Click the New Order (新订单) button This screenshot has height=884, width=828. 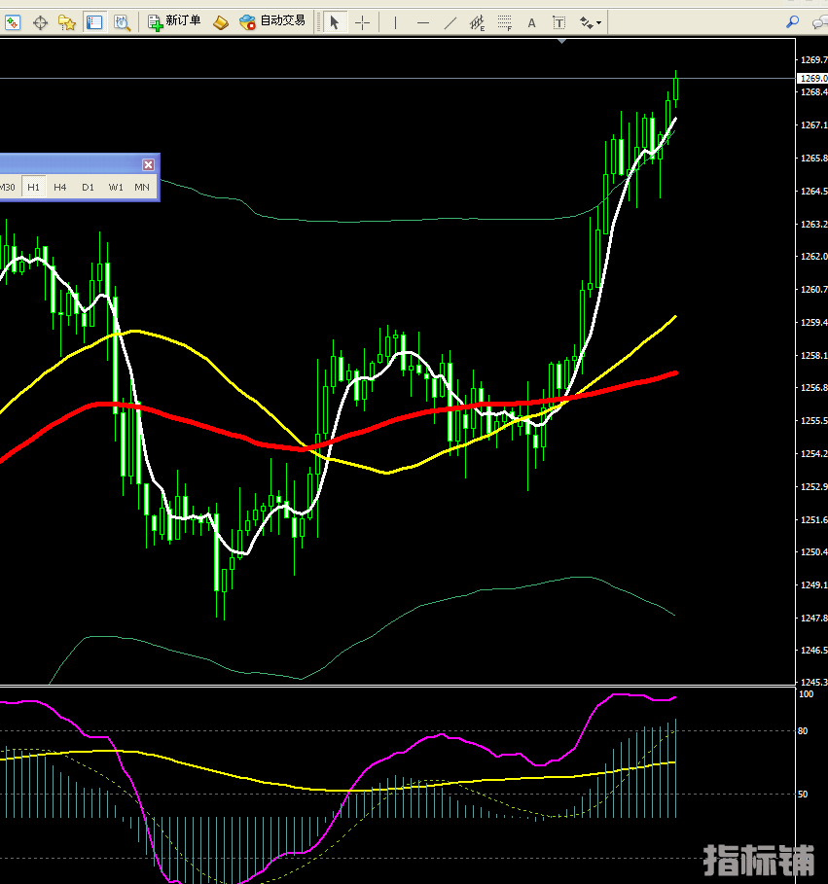(x=175, y=21)
